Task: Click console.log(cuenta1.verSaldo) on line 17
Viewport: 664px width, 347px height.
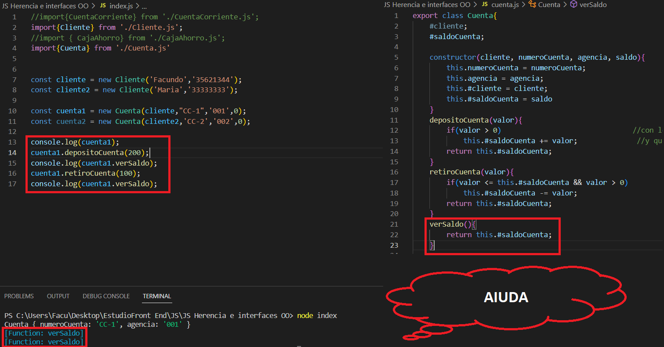Action: click(94, 184)
